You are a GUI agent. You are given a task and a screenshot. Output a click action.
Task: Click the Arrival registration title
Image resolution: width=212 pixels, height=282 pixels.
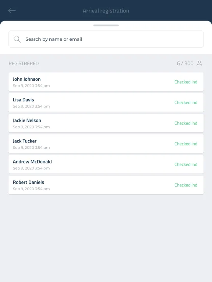[106, 11]
